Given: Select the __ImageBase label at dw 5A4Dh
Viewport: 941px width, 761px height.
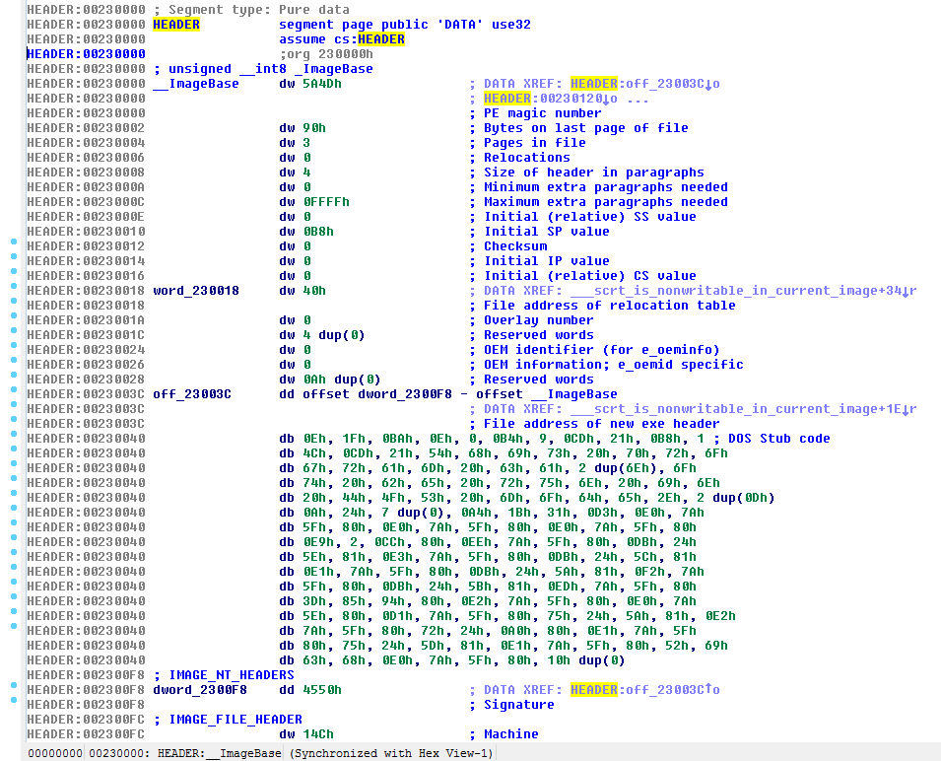Looking at the screenshot, I should point(196,84).
